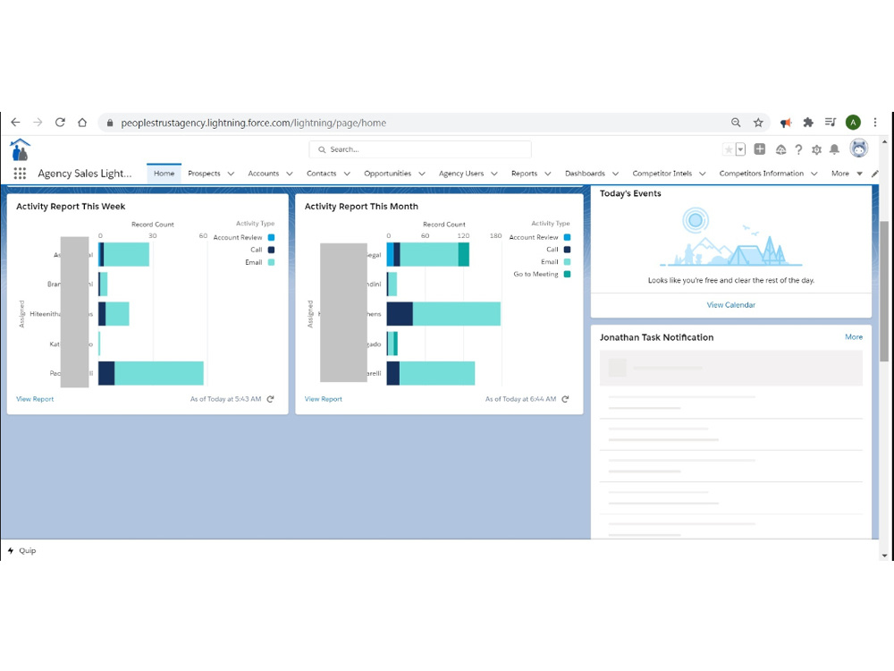Open Chrome three-dot menu
894x671 pixels.
(x=875, y=122)
